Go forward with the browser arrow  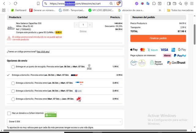10,3
